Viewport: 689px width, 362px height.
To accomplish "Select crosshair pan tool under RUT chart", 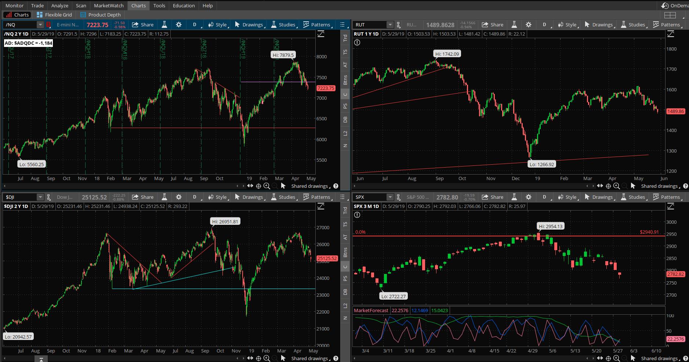I will coord(608,186).
